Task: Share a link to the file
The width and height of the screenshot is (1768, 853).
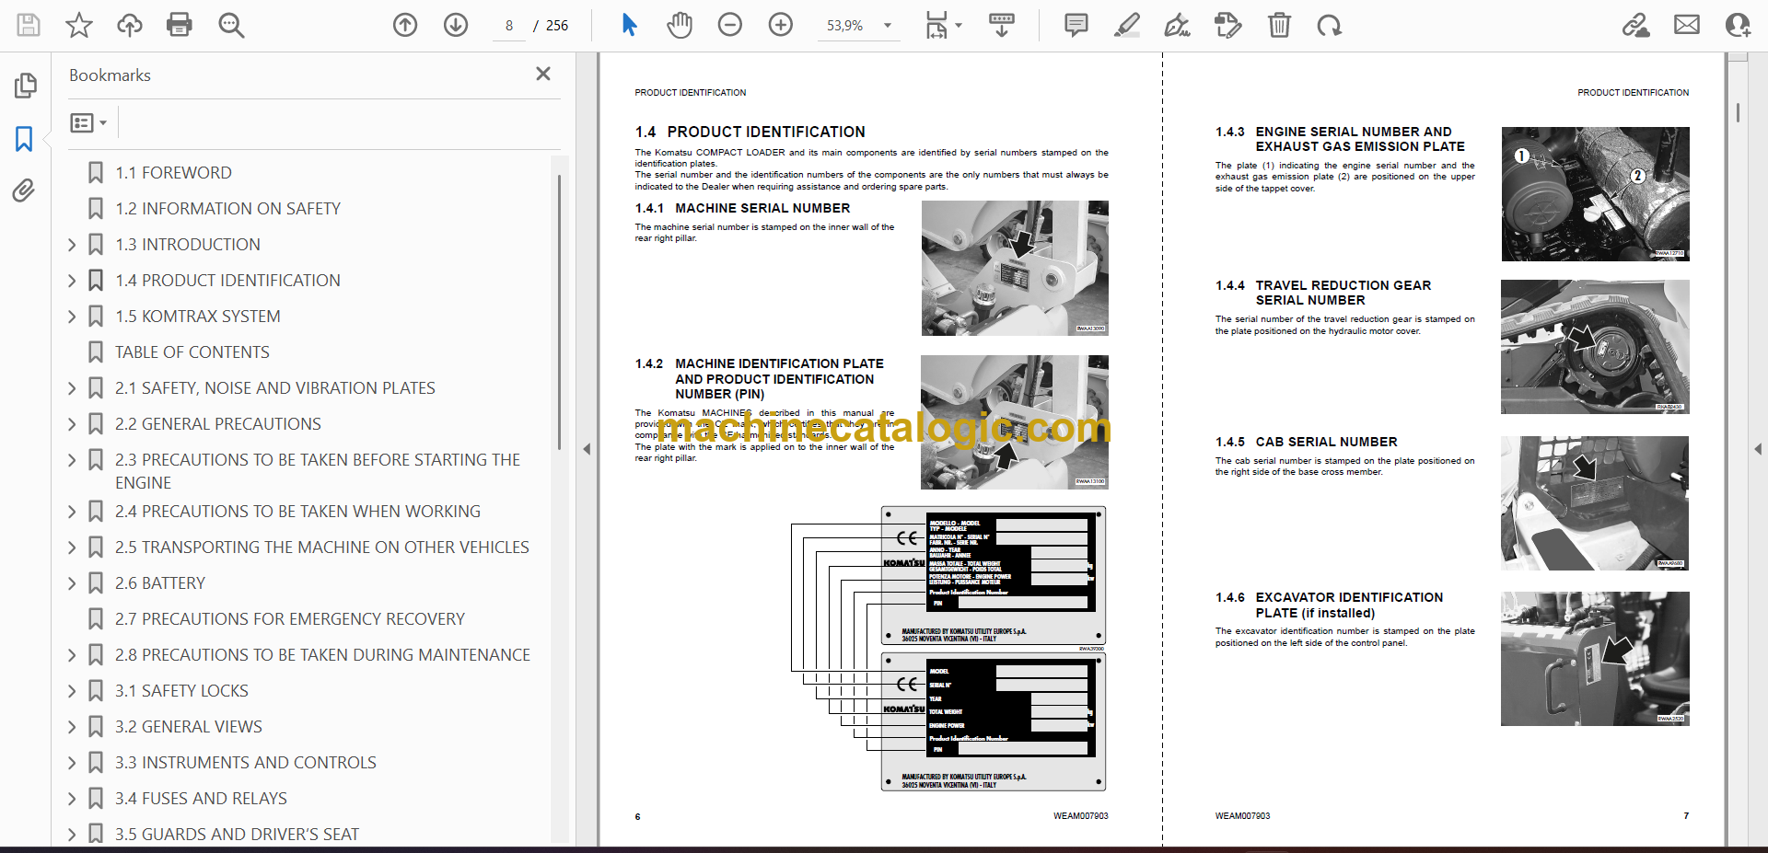Action: (x=1636, y=25)
